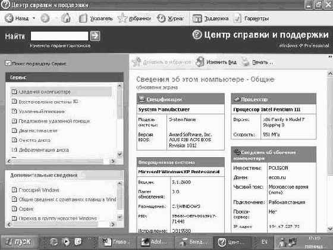Viewport: 333px width, 250px height.
Task: Open Восстановление системы item
Action: point(45,102)
